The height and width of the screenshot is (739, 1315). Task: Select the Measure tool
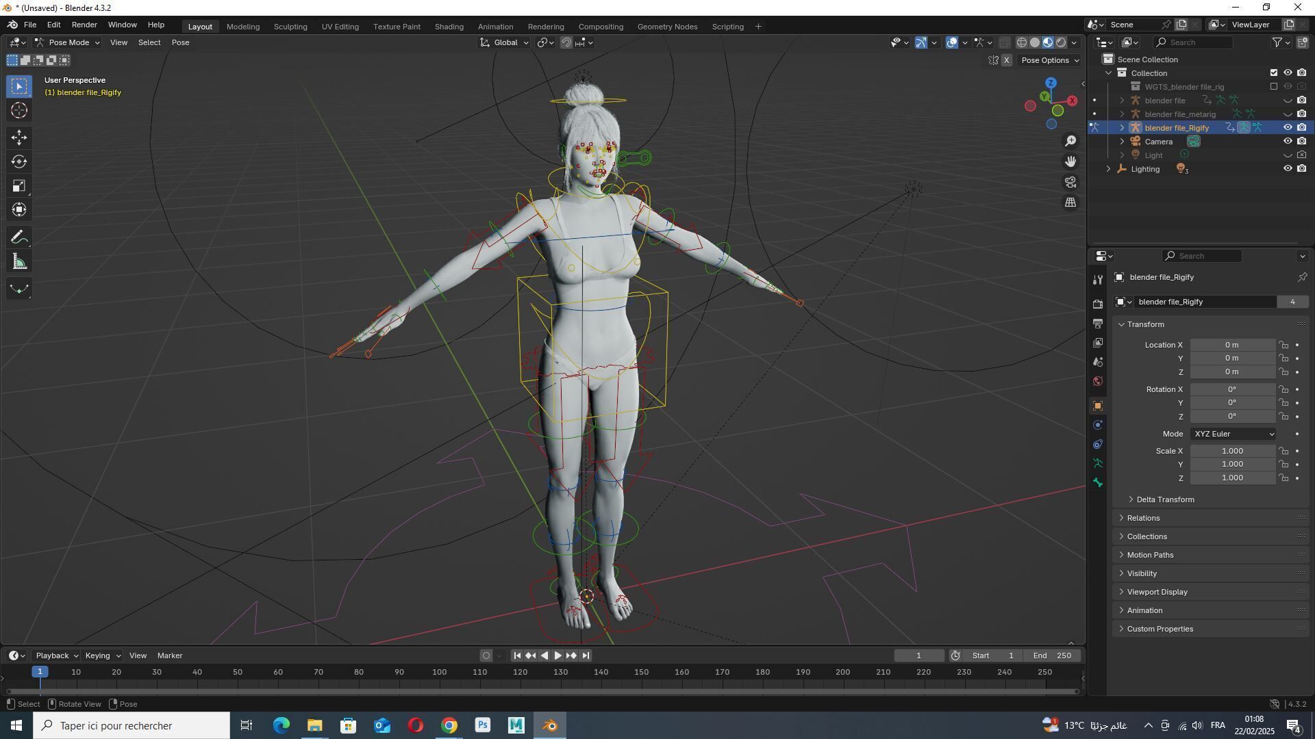tap(19, 261)
